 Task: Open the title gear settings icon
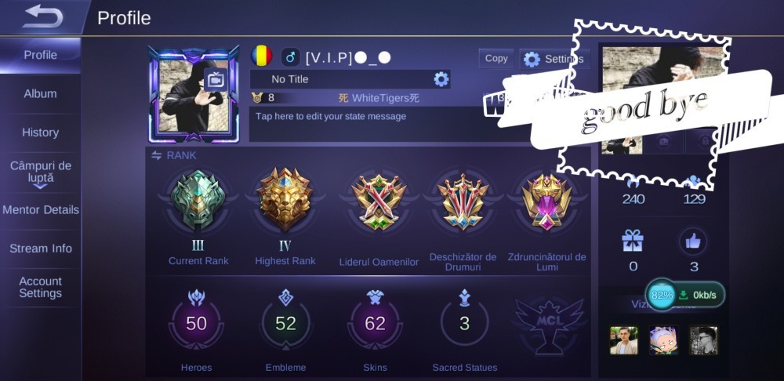click(441, 79)
